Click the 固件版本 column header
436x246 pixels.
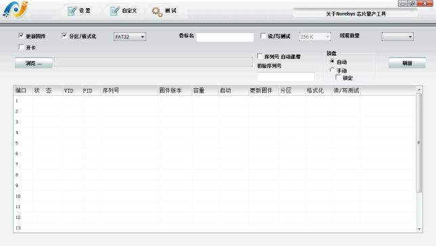pos(175,91)
